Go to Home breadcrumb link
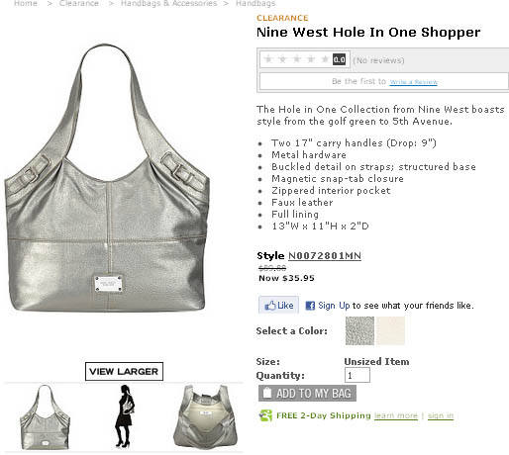 point(26,4)
